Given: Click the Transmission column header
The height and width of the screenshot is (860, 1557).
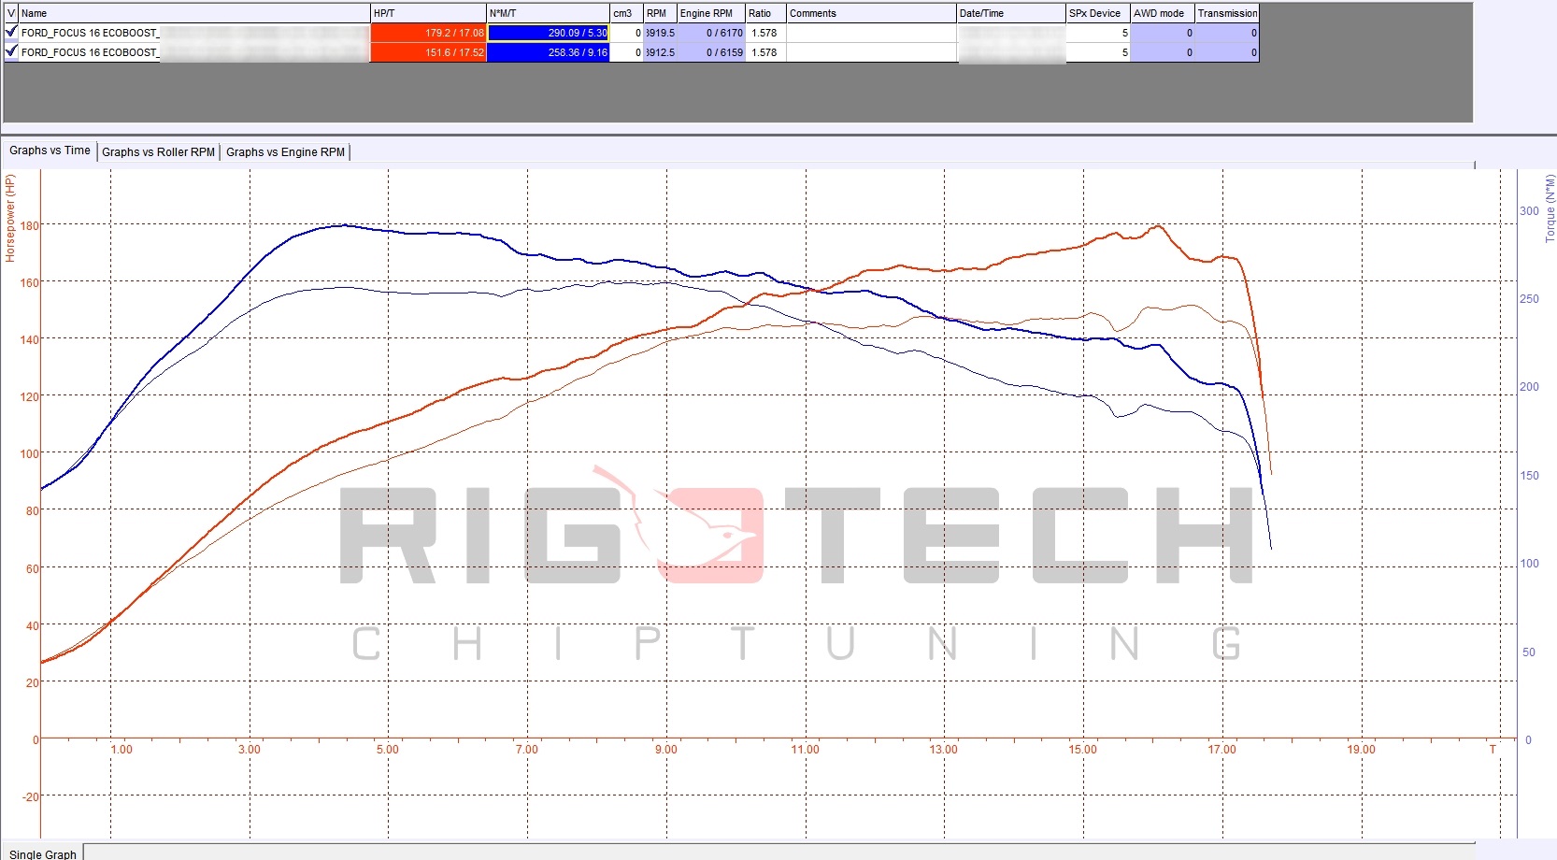Looking at the screenshot, I should pyautogui.click(x=1227, y=13).
